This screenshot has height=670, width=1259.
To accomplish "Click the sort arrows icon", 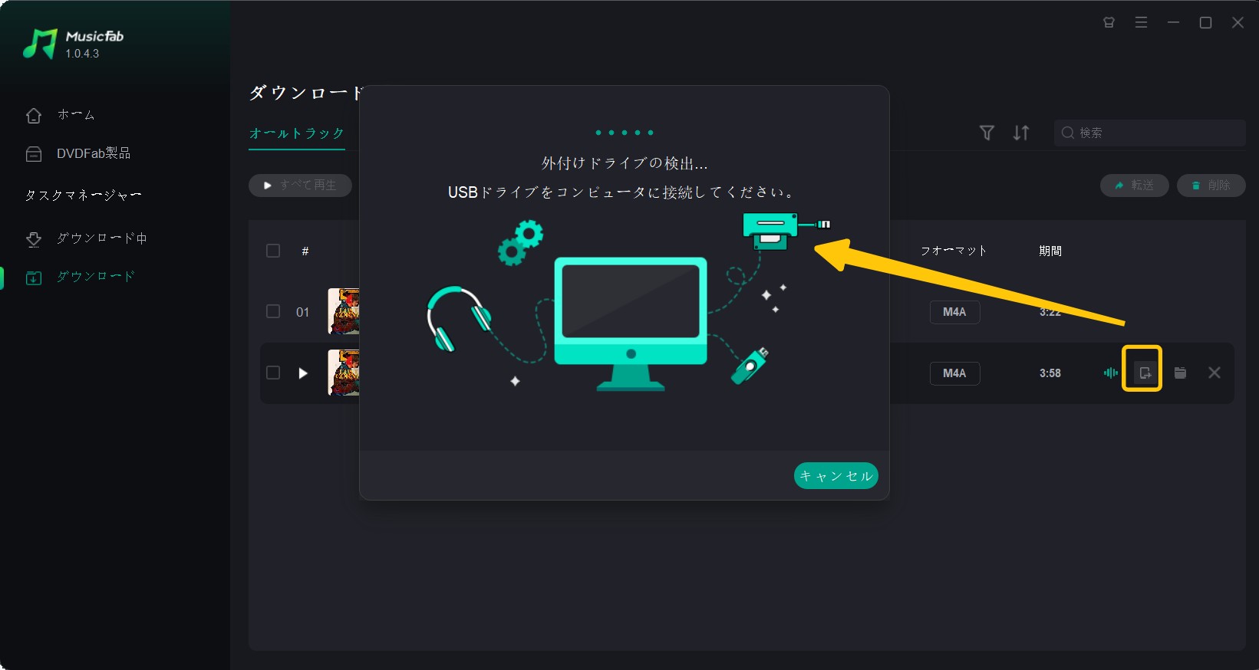I will click(x=1021, y=133).
